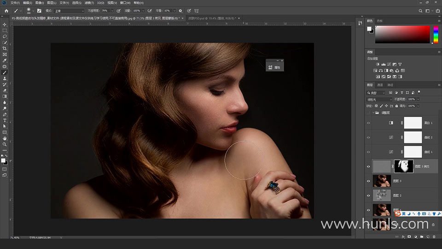Select the Hand tool
The height and width of the screenshot is (249, 442).
click(x=5, y=138)
